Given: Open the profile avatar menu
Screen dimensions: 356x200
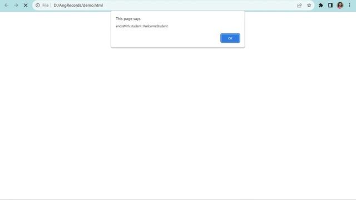Looking at the screenshot, I should [340, 5].
